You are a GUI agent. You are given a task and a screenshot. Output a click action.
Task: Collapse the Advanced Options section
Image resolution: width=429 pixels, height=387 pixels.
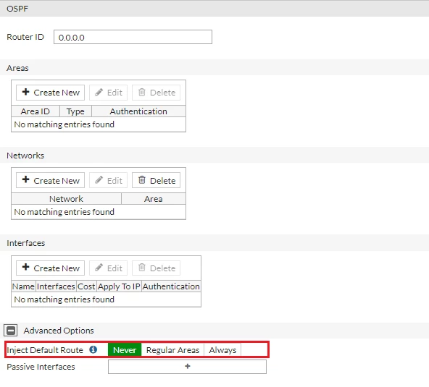(11, 331)
